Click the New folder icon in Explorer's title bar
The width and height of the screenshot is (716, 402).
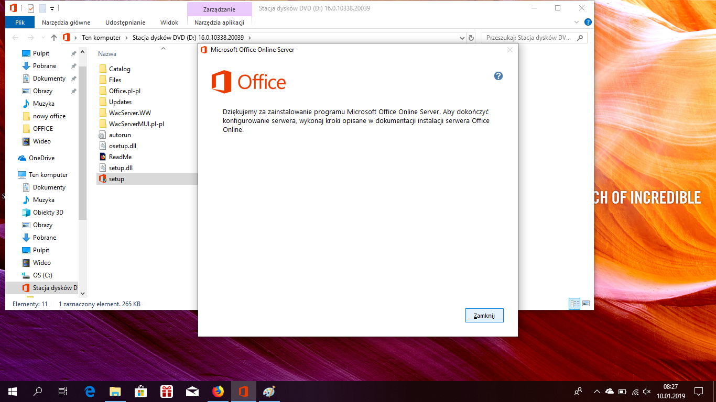(42, 8)
